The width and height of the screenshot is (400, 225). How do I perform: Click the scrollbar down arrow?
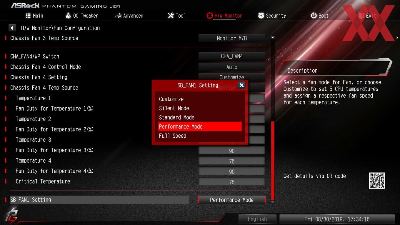coord(273,202)
